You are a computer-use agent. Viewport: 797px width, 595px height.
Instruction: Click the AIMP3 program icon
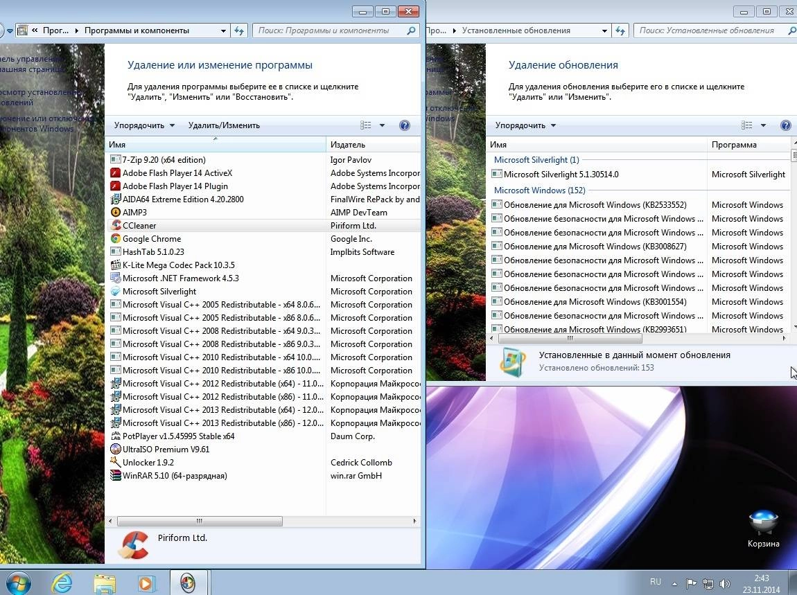(115, 213)
